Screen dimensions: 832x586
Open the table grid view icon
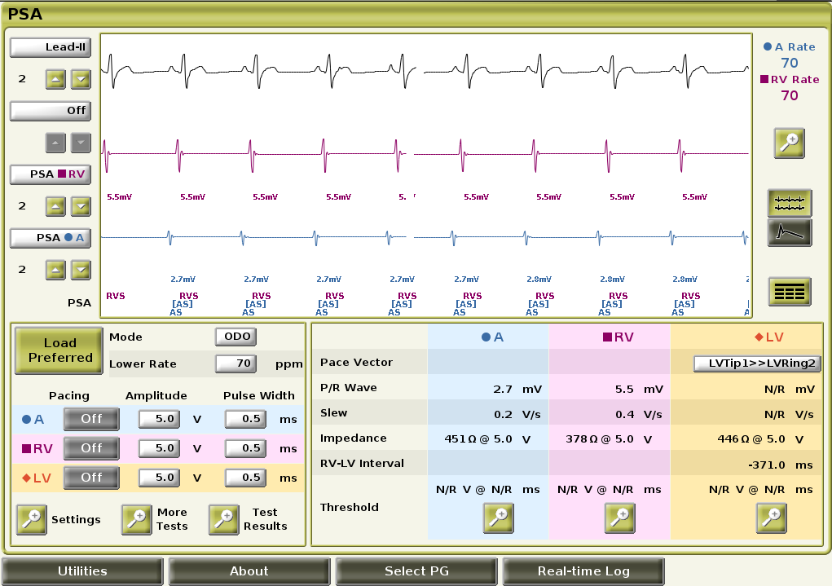(789, 291)
